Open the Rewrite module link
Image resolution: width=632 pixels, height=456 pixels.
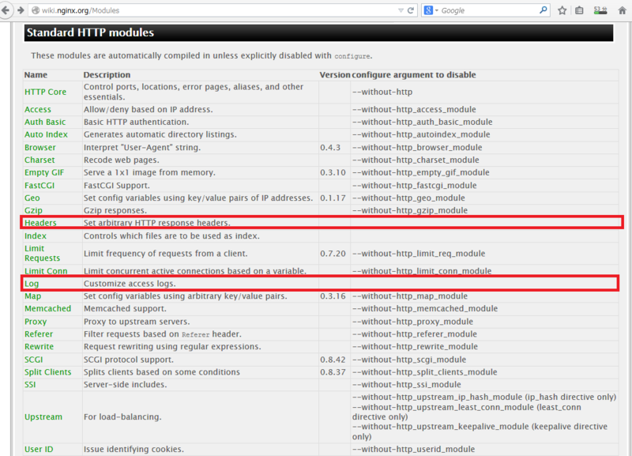pos(39,346)
